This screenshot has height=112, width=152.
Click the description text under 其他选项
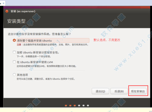pyautogui.click(x=46, y=79)
